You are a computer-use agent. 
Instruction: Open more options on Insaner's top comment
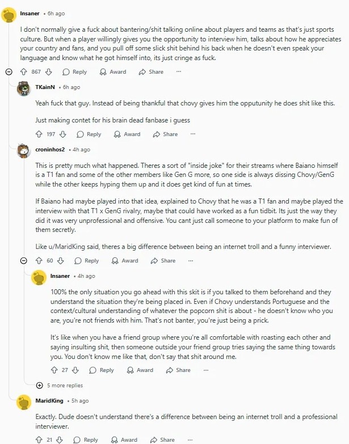[x=179, y=72]
